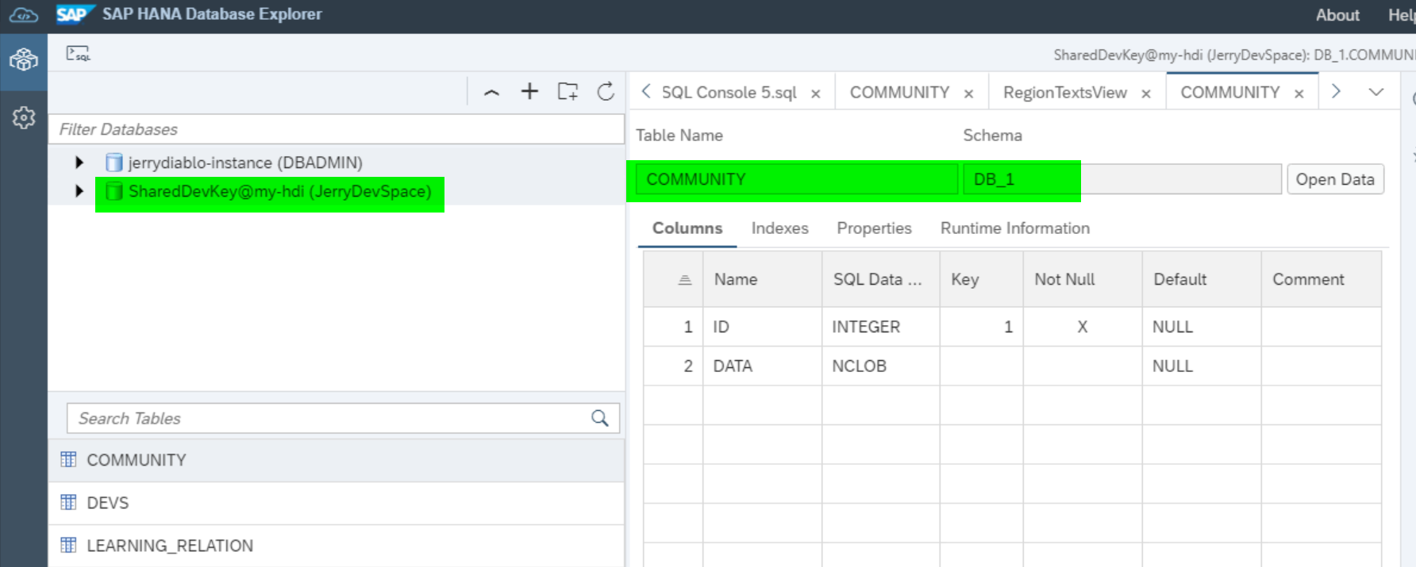Screen dimensions: 1416x567
Task: Switch to SQL Console 5.sql tab
Action: coord(729,93)
